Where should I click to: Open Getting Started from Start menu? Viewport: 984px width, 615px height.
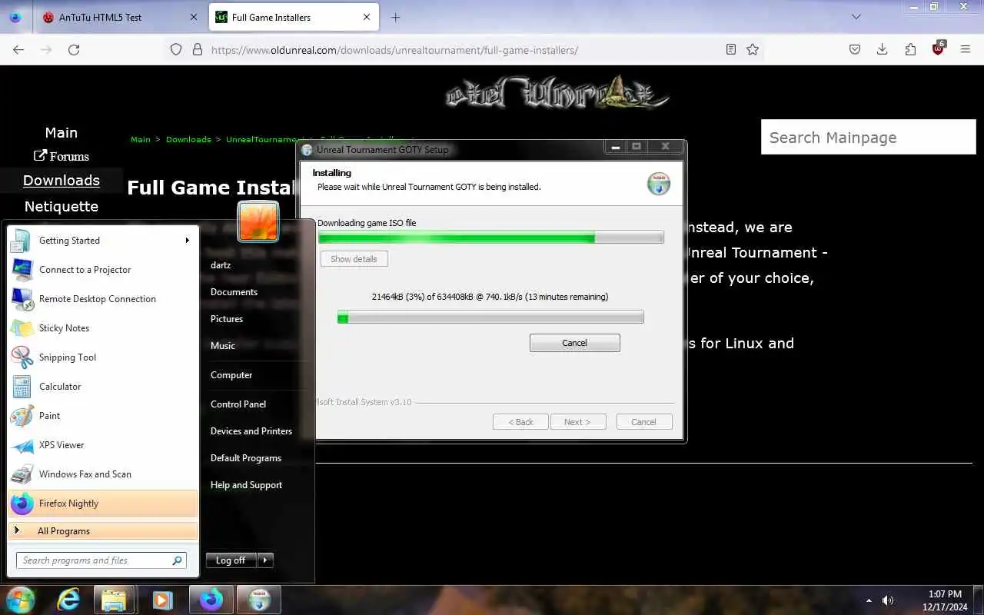click(102, 241)
